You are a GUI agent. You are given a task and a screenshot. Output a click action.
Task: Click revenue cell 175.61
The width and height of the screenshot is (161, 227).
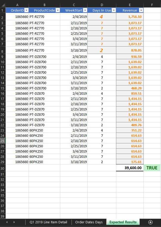pyautogui.click(x=130, y=162)
